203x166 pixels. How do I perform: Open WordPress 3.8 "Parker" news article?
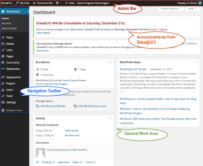pyautogui.click(x=133, y=69)
